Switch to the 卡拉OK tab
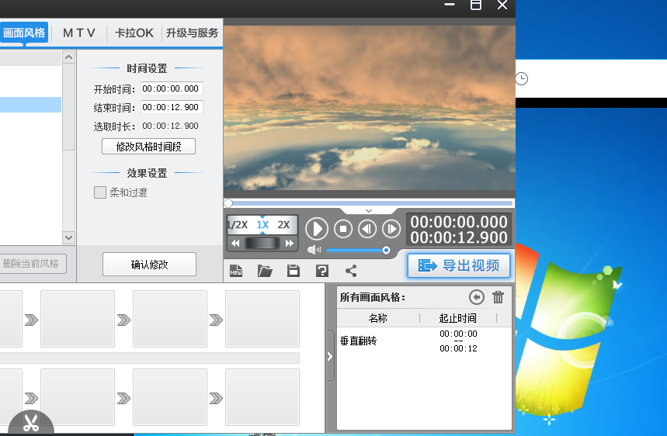 pos(134,33)
